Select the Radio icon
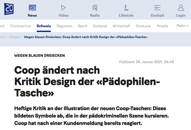 95,8
